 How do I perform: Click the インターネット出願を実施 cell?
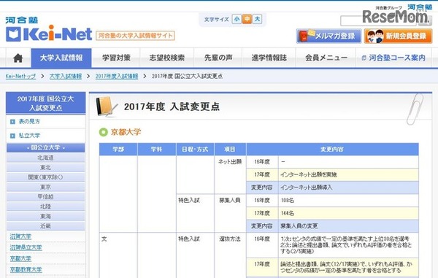[348, 174]
